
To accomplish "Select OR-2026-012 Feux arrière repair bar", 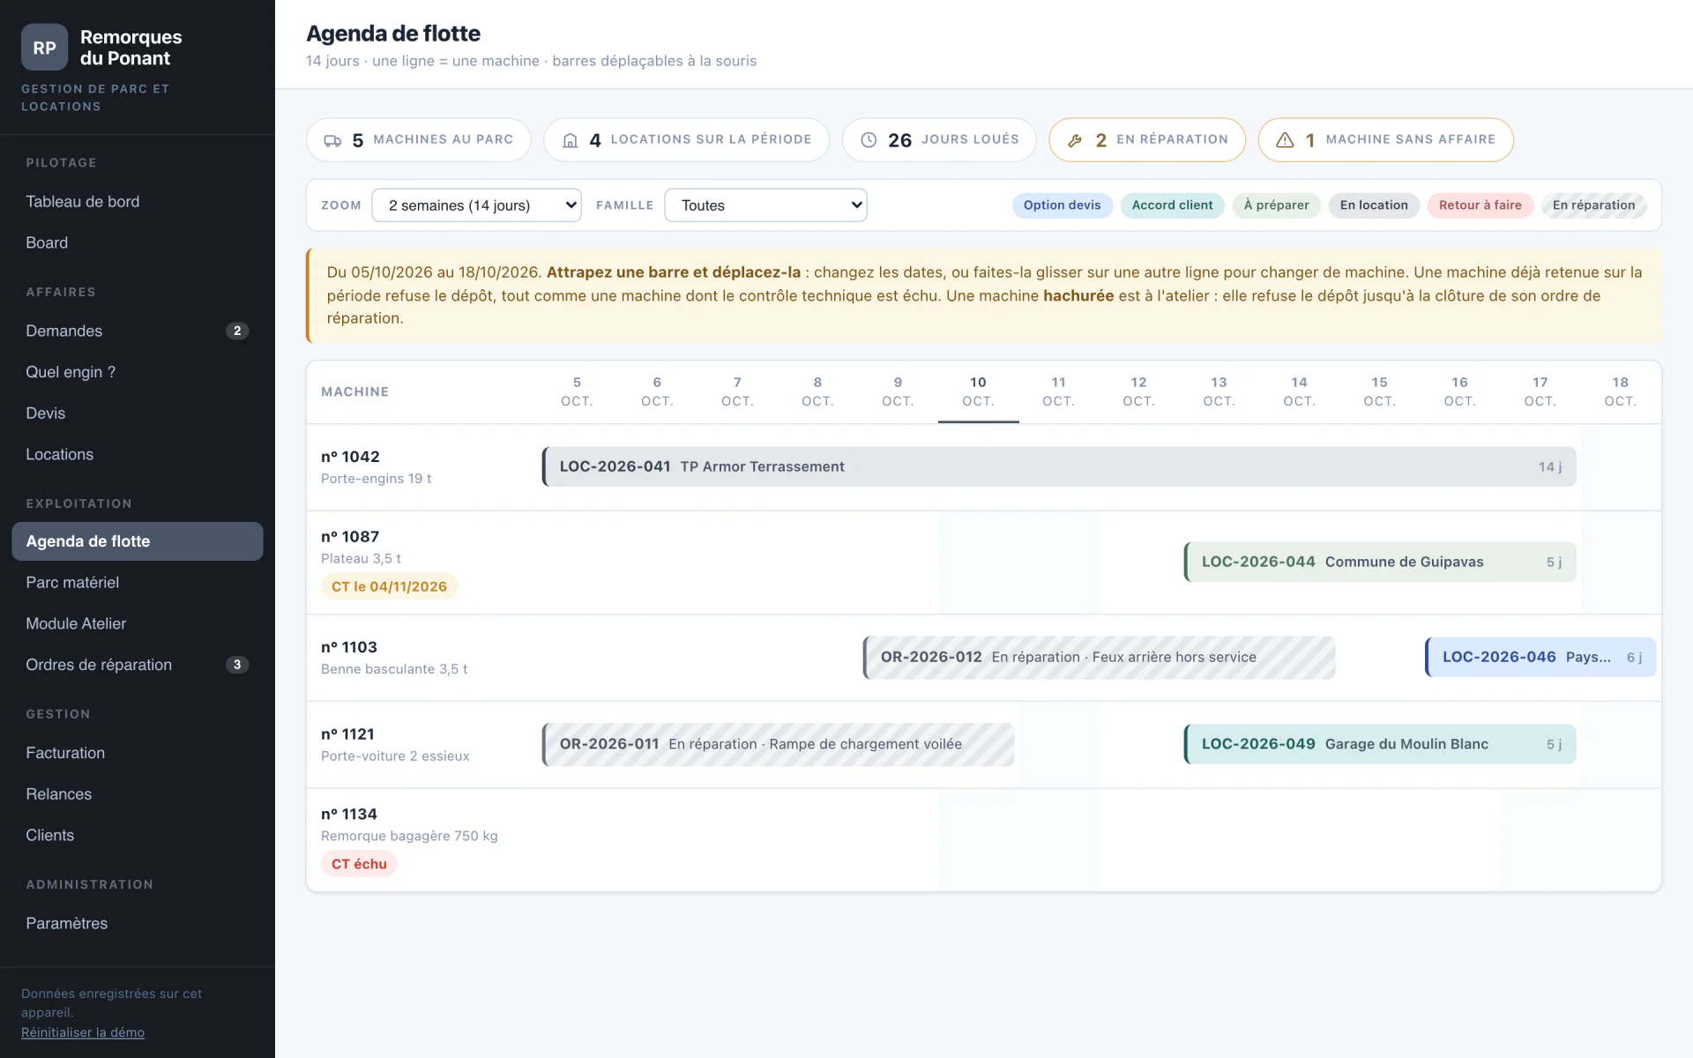I will point(1099,657).
